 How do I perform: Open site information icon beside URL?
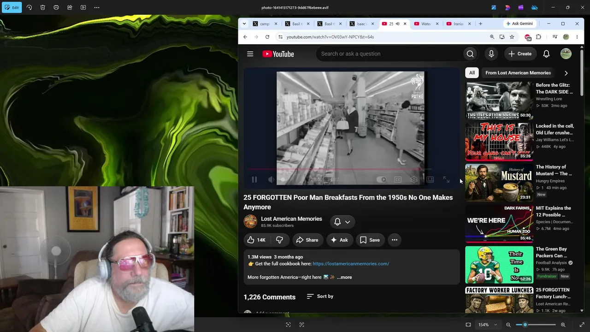coord(280,37)
